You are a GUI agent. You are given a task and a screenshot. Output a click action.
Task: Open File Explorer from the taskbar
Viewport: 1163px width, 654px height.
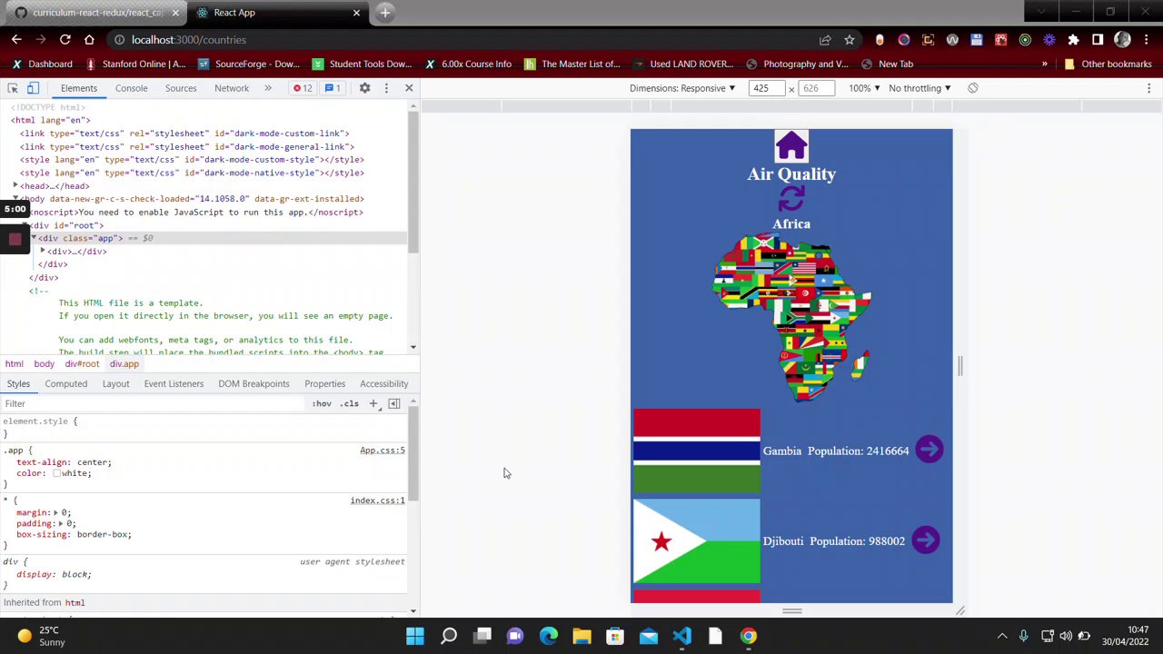click(581, 636)
